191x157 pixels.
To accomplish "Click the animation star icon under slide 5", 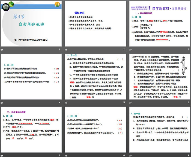I will tap(66, 102).
